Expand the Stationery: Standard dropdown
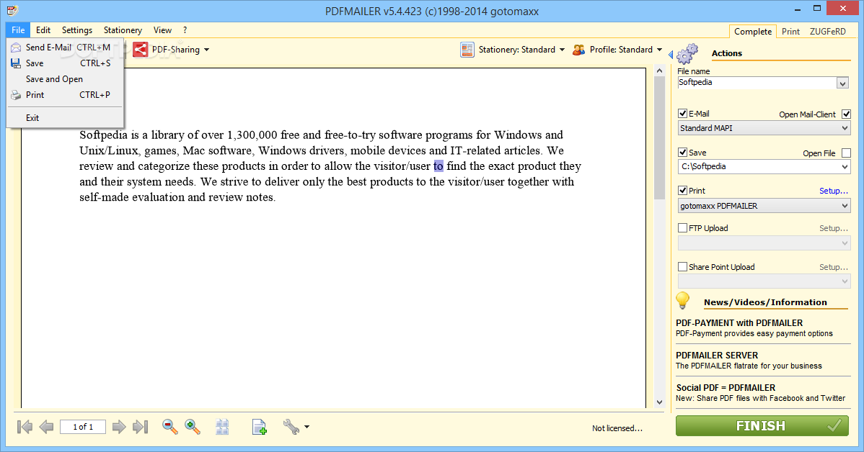864x452 pixels. [562, 50]
